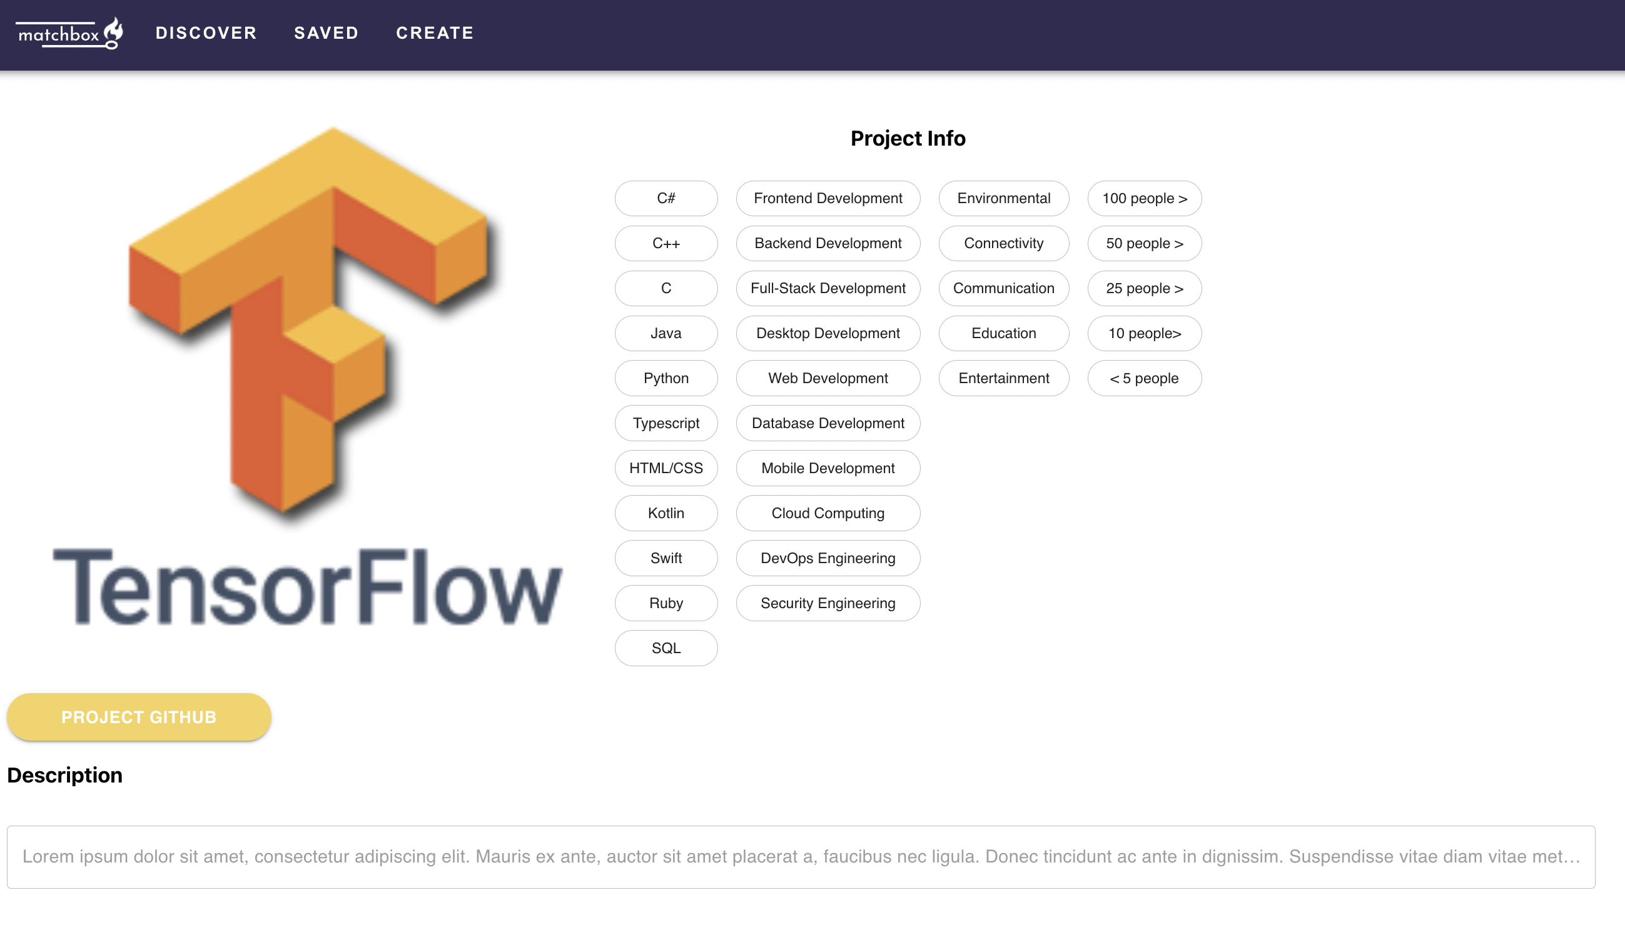Select the Education category chip
The image size is (1625, 925).
1003,334
